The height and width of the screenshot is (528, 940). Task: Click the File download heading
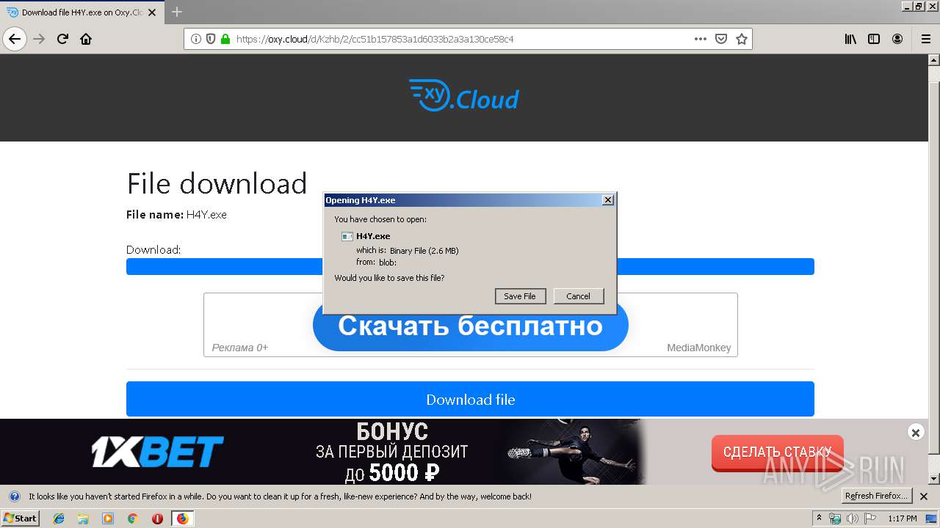point(217,183)
